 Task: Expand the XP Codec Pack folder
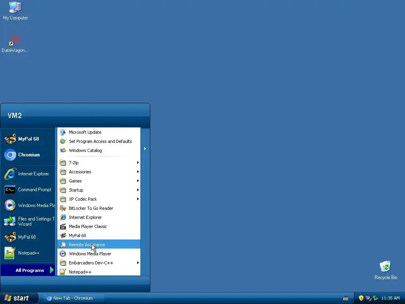(98, 199)
